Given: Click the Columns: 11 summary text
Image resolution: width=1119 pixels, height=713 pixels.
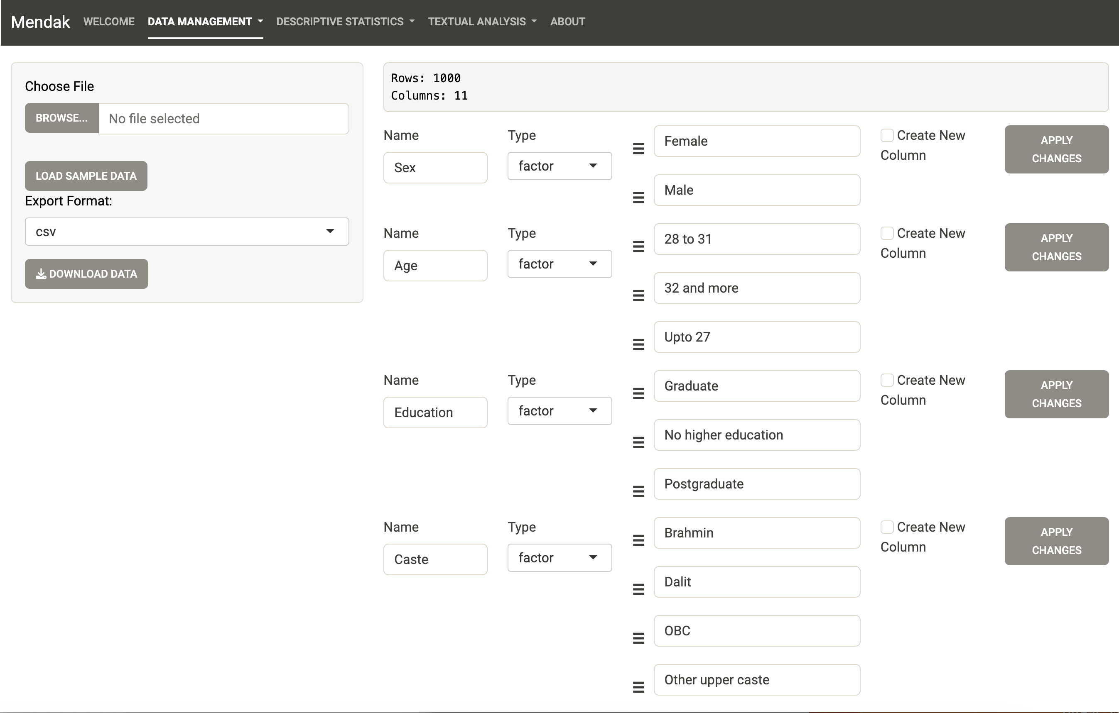Looking at the screenshot, I should (429, 95).
